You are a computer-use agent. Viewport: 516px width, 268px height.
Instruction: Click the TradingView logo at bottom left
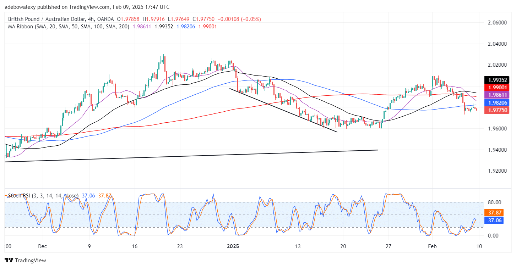[x=25, y=261]
